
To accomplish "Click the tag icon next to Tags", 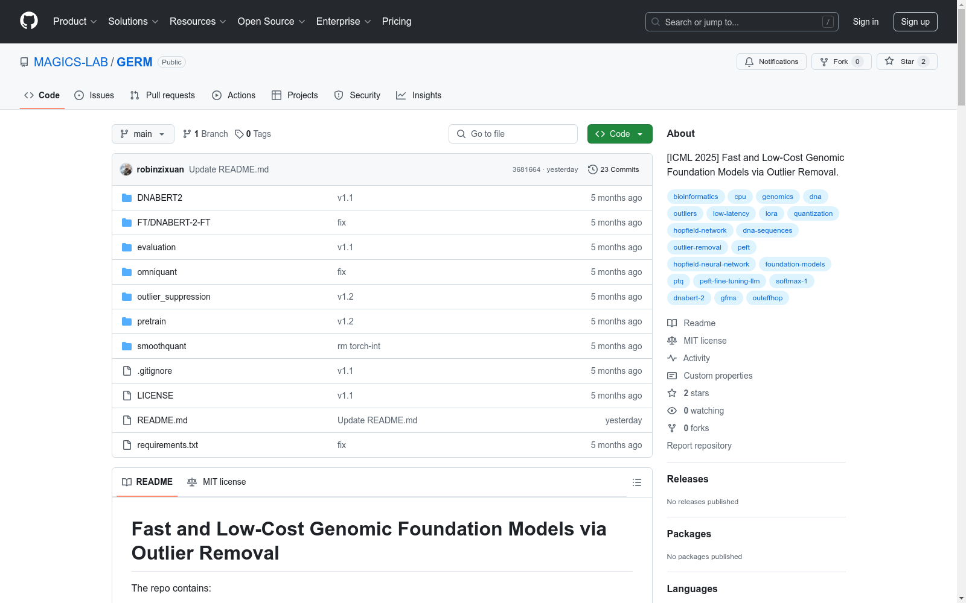I will 239,134.
